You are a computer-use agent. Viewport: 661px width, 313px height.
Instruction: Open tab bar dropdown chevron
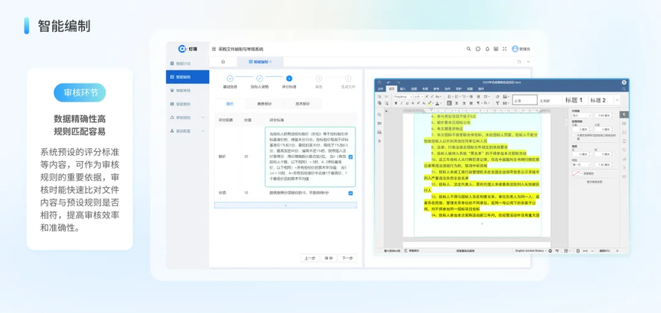[x=528, y=62]
